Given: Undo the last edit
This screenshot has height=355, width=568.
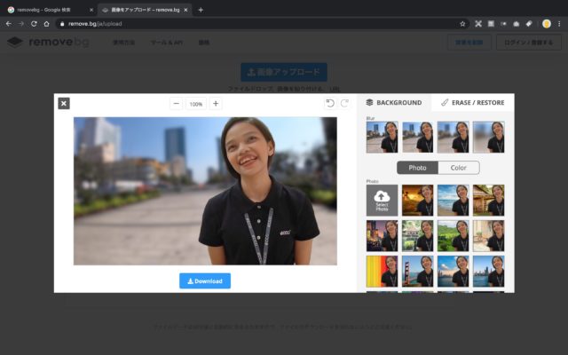Looking at the screenshot, I should 330,104.
